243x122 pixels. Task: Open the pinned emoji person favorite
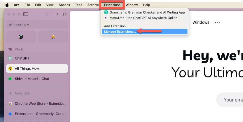[53, 37]
